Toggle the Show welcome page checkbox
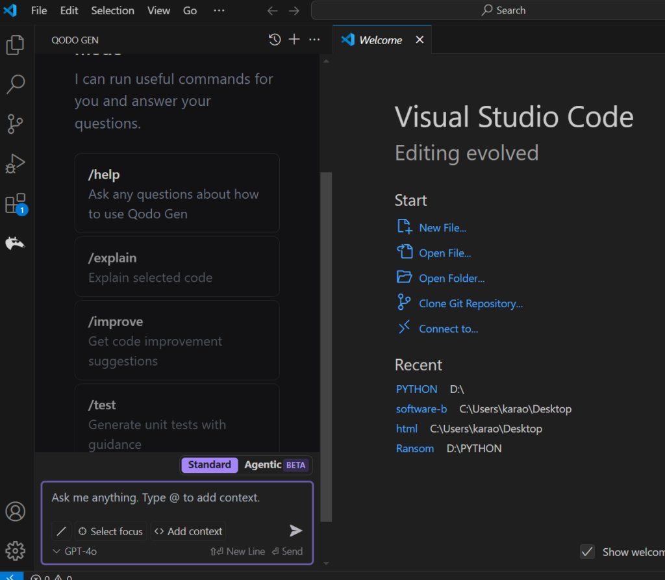The image size is (665, 580). point(587,551)
